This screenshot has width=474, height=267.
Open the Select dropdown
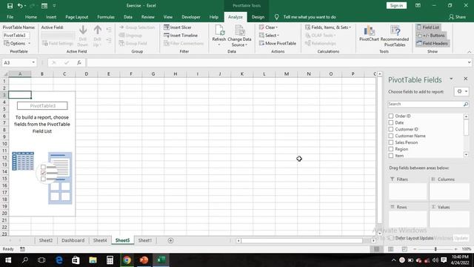269,36
